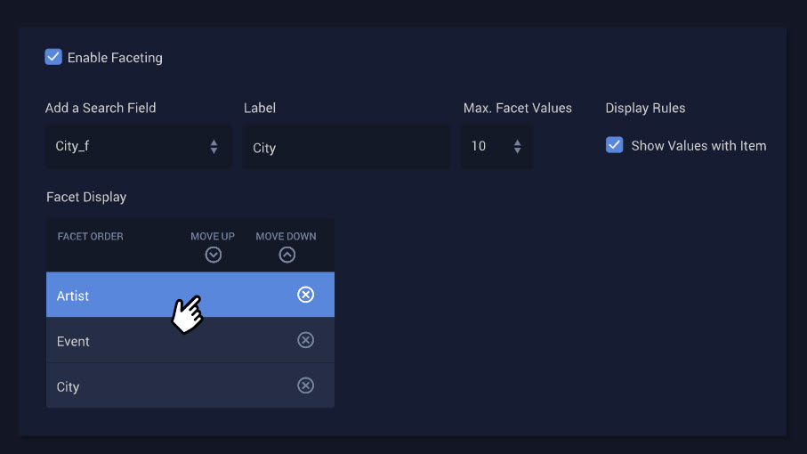Remove the City facet with its X icon
The height and width of the screenshot is (454, 807).
(x=306, y=385)
